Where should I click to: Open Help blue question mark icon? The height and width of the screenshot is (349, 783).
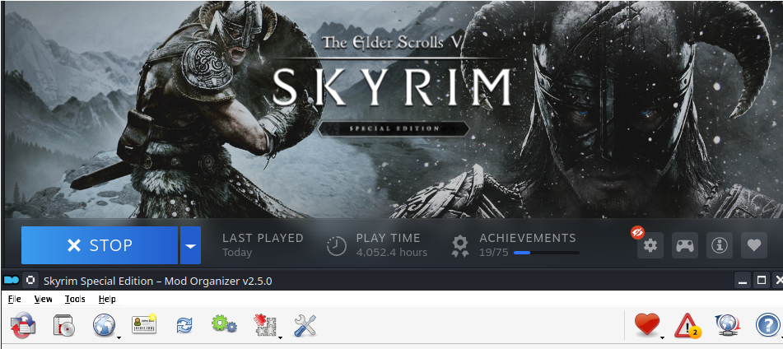point(768,325)
